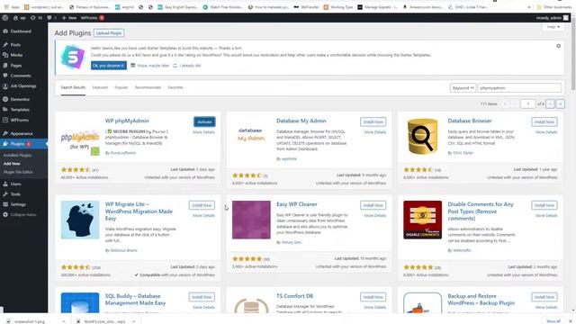This screenshot has width=576, height=324.
Task: Click the Upload Plugin button
Action: click(109, 33)
